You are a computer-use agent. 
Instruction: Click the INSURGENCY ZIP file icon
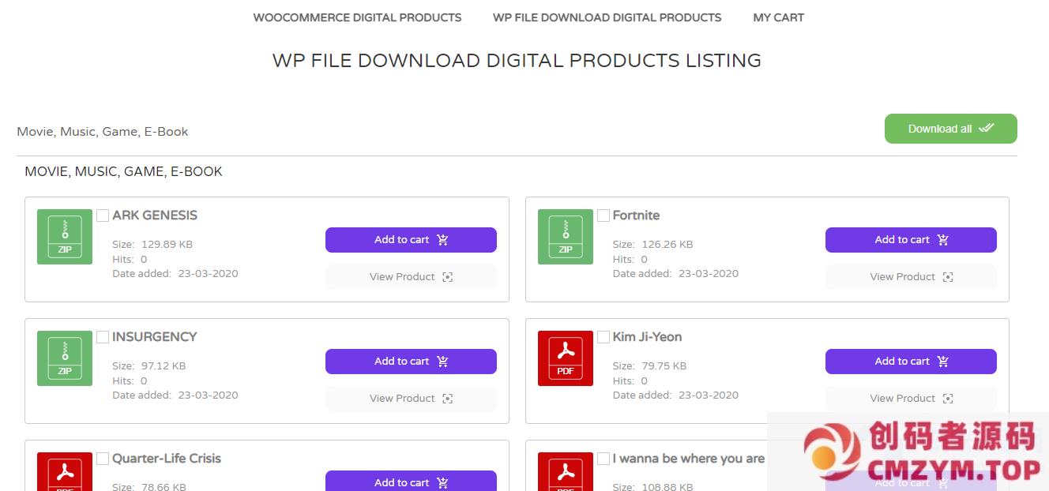click(x=65, y=358)
